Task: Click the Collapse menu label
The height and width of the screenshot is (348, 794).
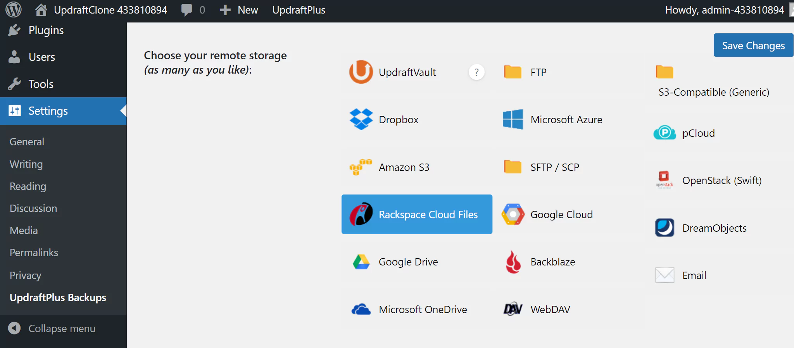Action: pos(62,329)
